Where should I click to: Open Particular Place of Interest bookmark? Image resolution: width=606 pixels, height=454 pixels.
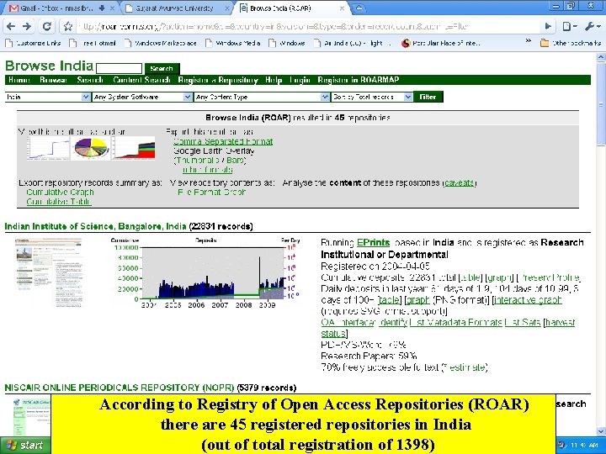pyautogui.click(x=441, y=43)
